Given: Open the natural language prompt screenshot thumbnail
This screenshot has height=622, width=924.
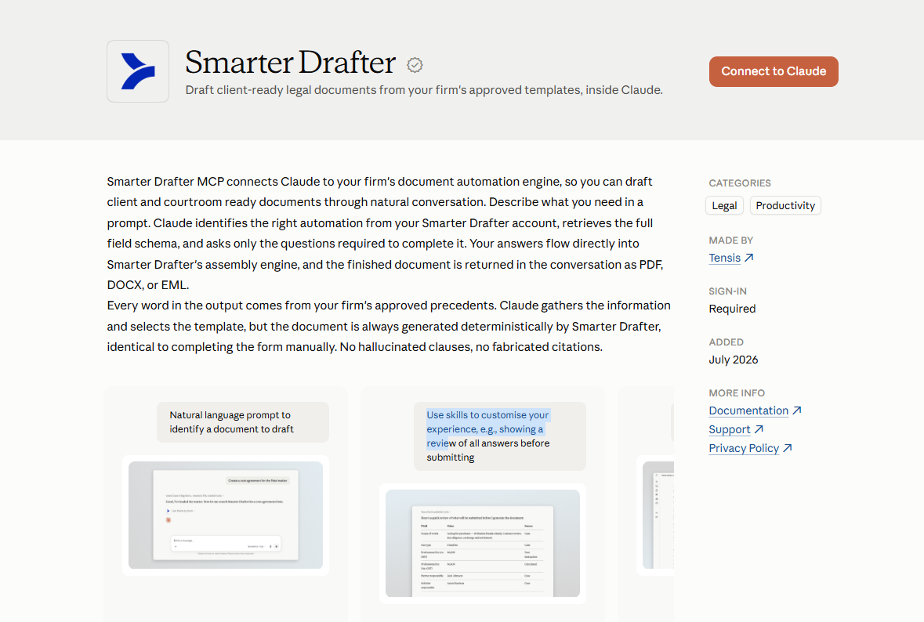Looking at the screenshot, I should click(226, 515).
